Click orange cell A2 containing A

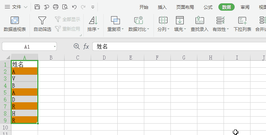[25, 71]
